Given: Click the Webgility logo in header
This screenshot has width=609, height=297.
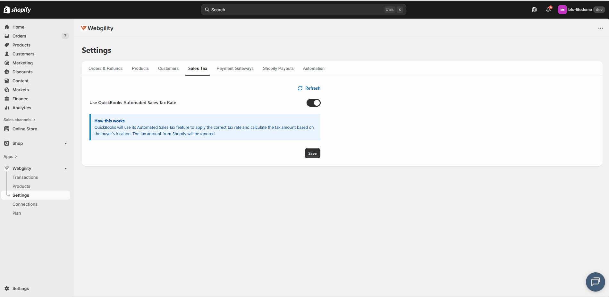Looking at the screenshot, I should (84, 28).
